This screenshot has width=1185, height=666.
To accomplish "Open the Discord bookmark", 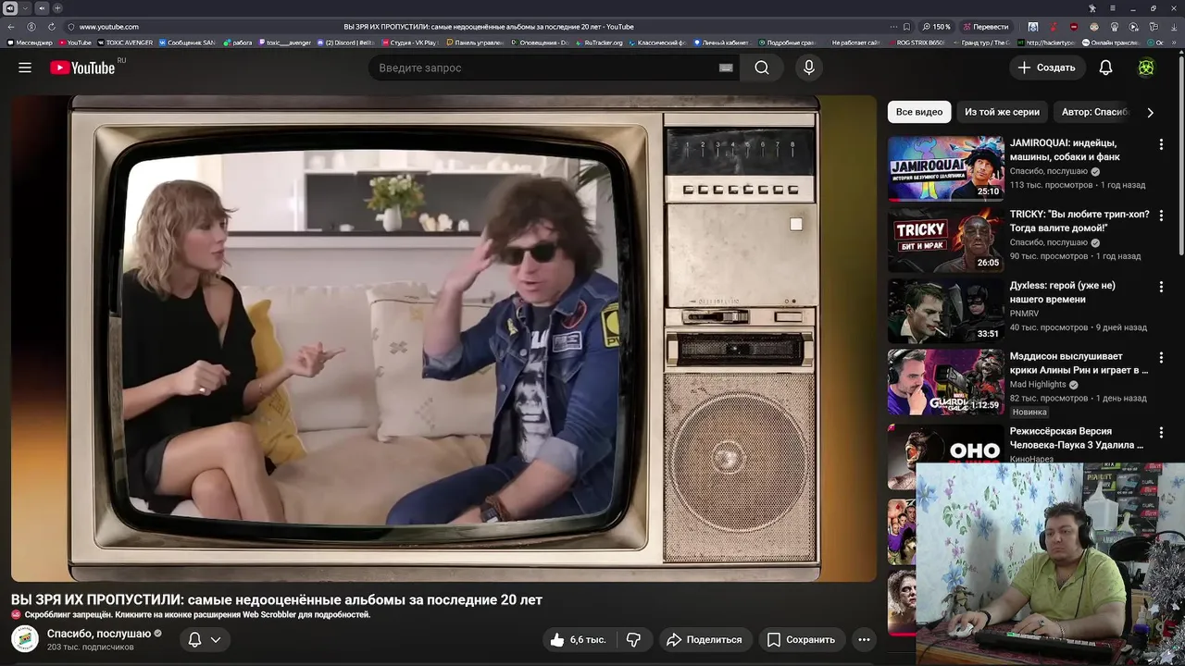I will 344,43.
